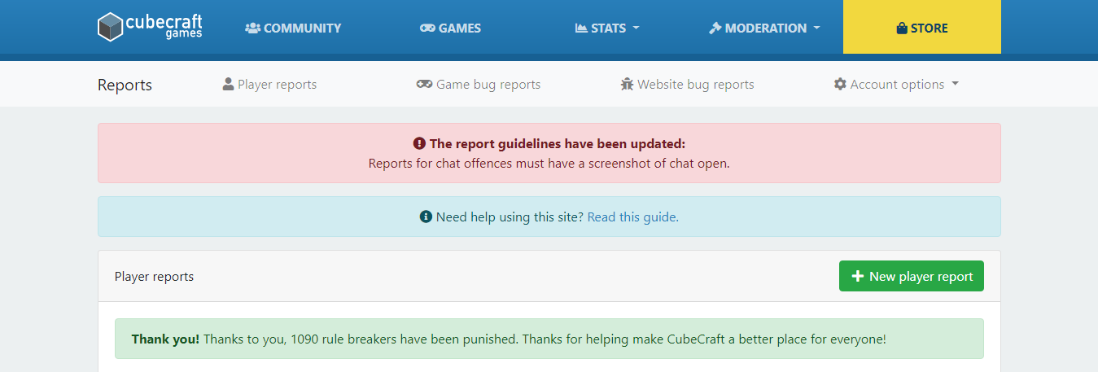This screenshot has height=372, width=1098.
Task: Expand the Stats dropdown arrow
Action: click(636, 28)
